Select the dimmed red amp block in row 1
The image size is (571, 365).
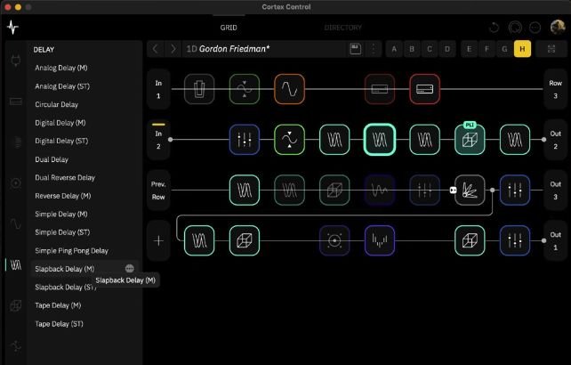(x=380, y=89)
